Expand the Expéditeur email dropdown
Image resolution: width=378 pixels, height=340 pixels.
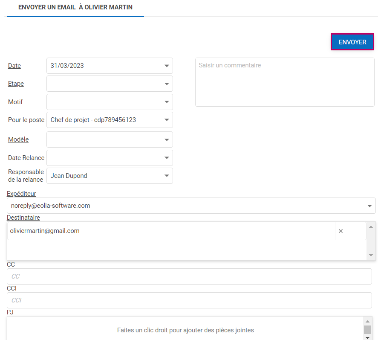[x=369, y=206]
